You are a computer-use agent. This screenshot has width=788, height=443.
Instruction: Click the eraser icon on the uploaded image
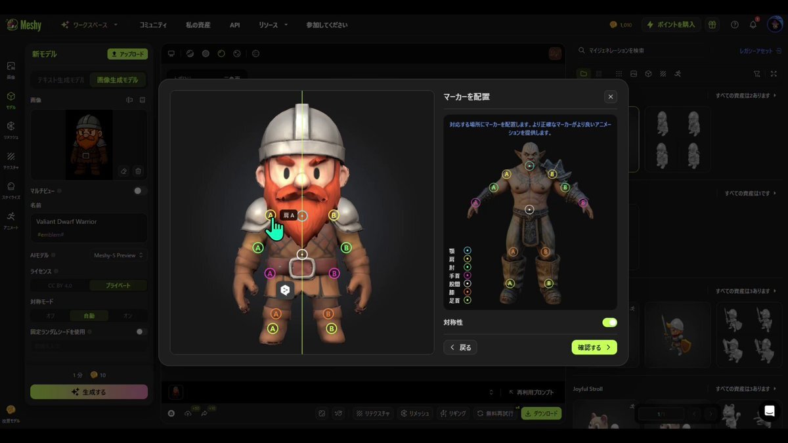click(123, 171)
